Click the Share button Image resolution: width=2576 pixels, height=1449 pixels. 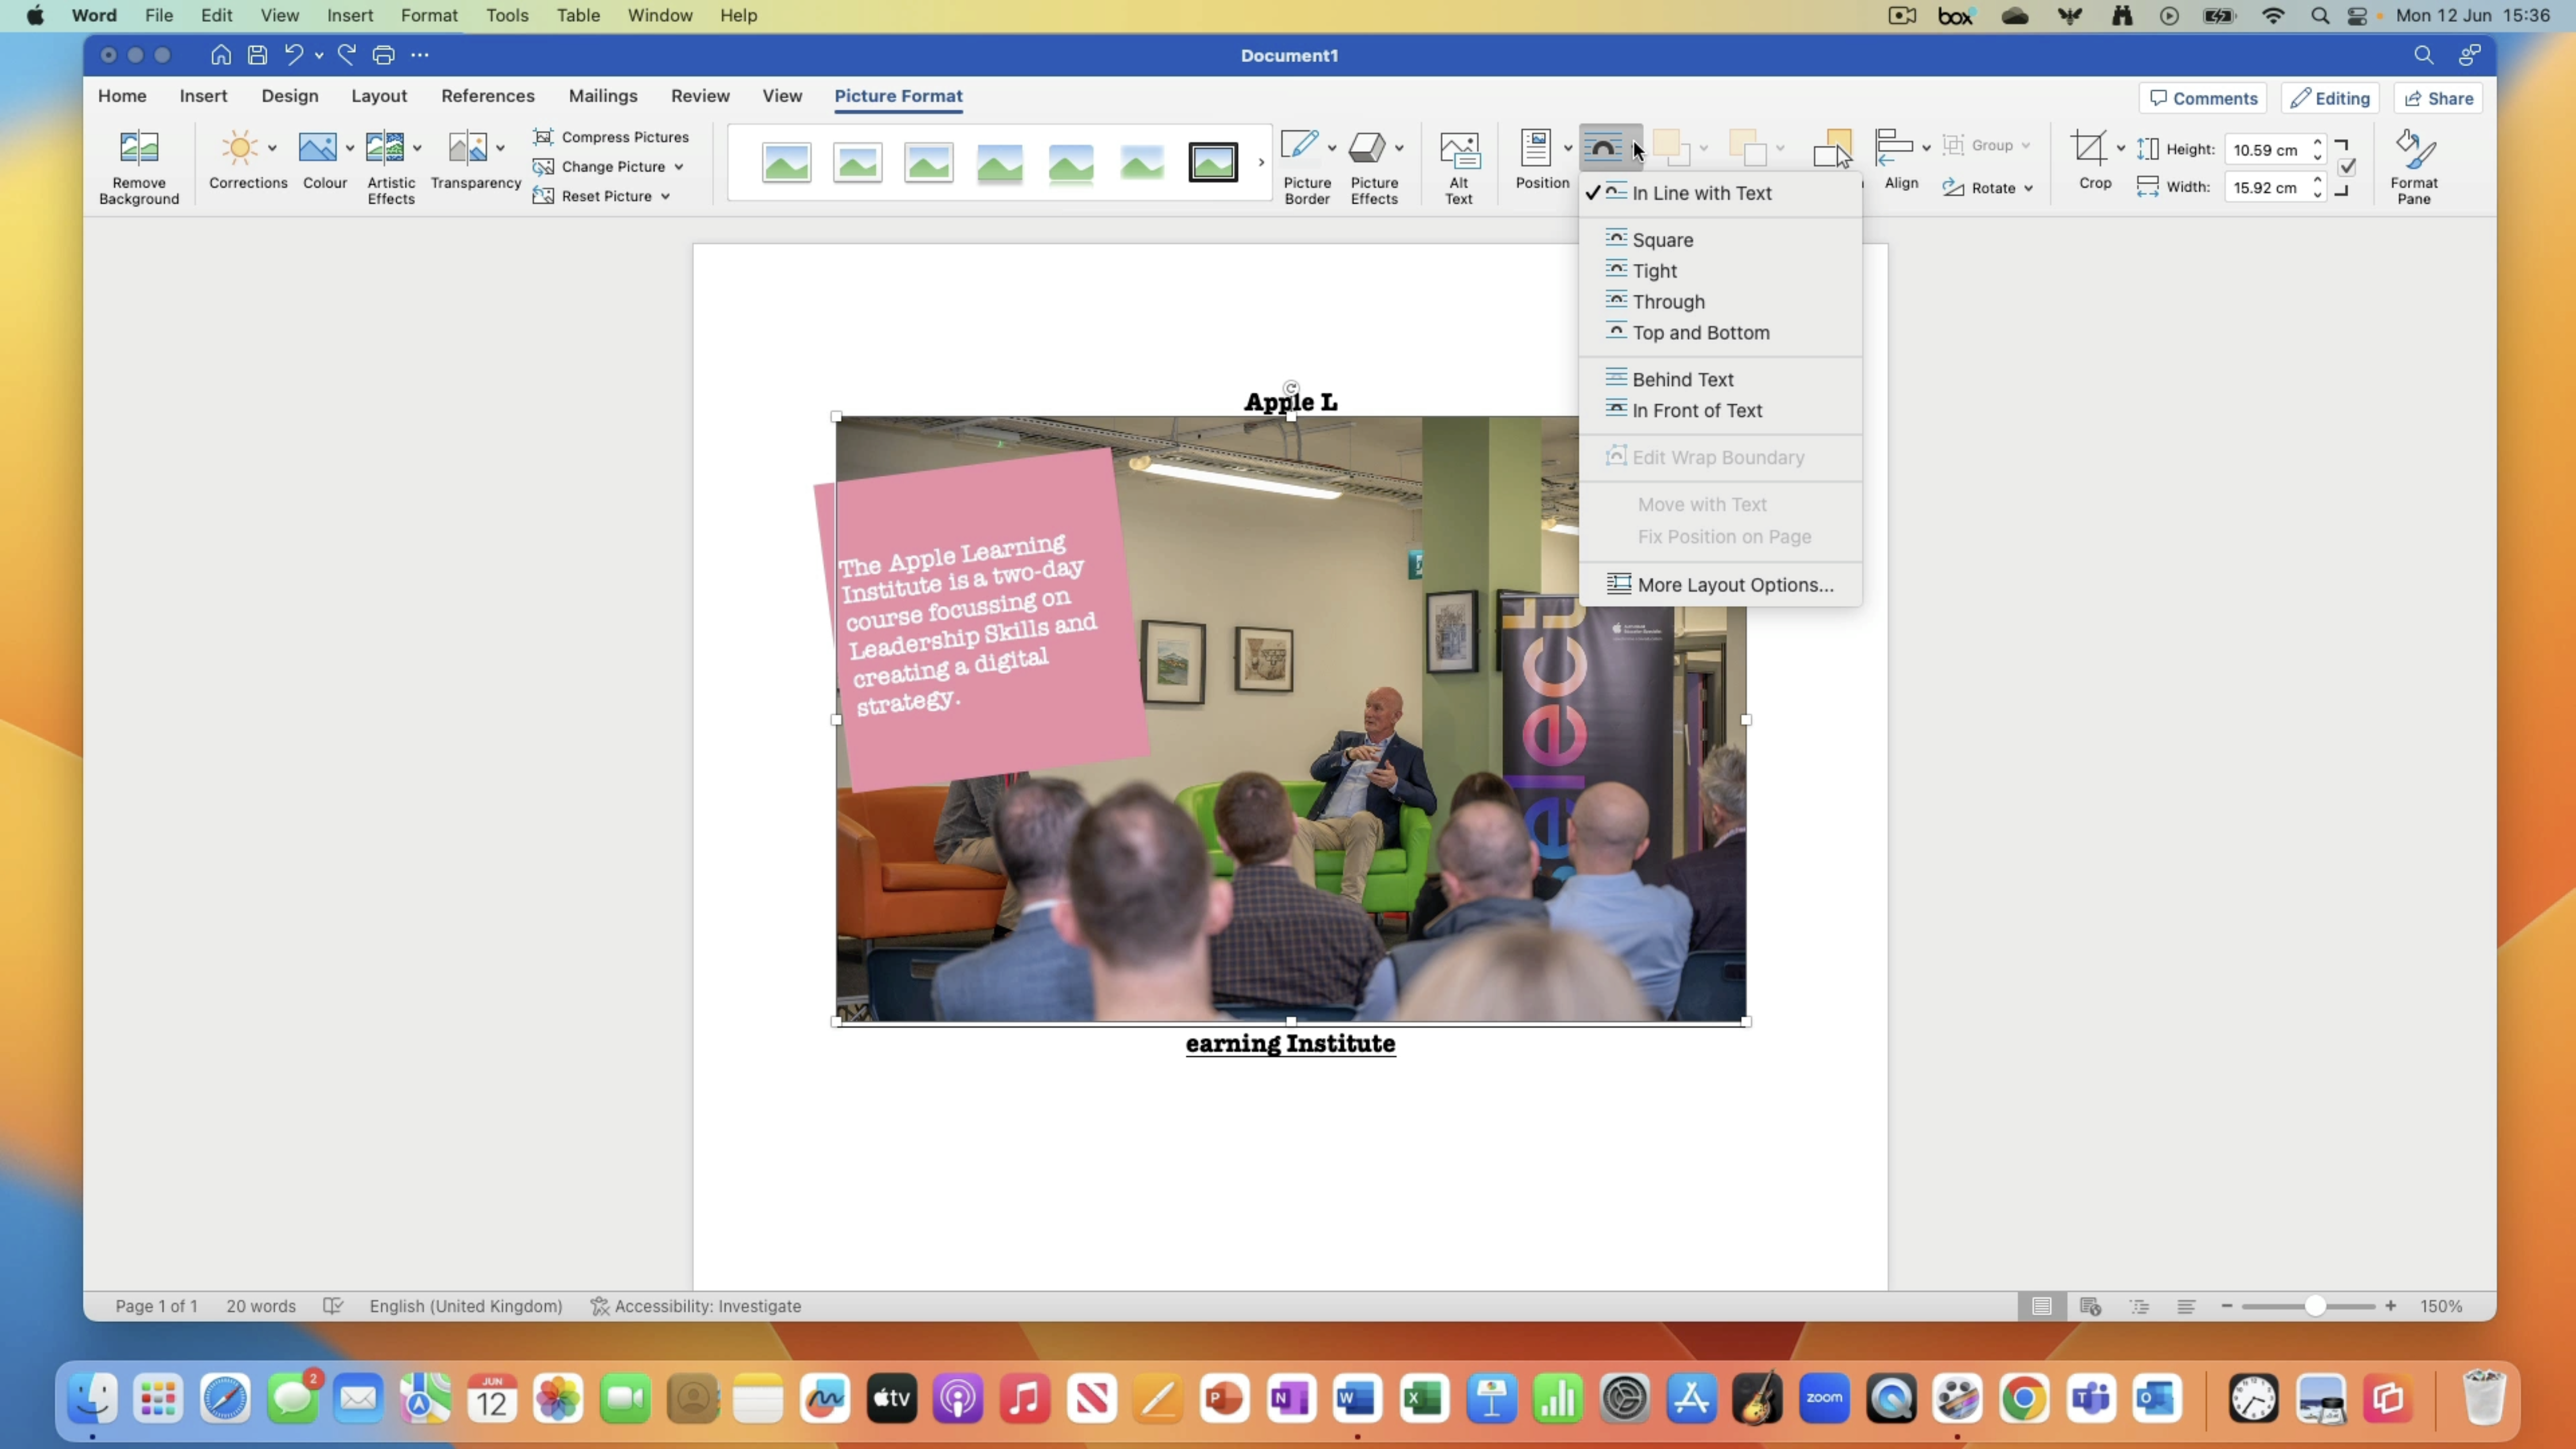(2438, 98)
